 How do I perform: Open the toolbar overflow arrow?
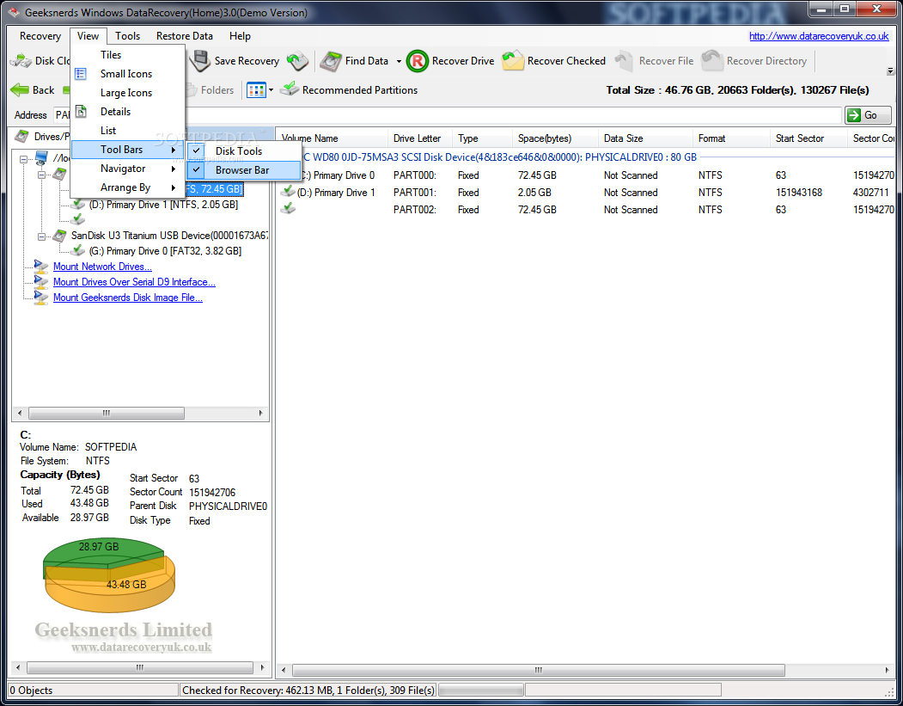click(x=890, y=71)
